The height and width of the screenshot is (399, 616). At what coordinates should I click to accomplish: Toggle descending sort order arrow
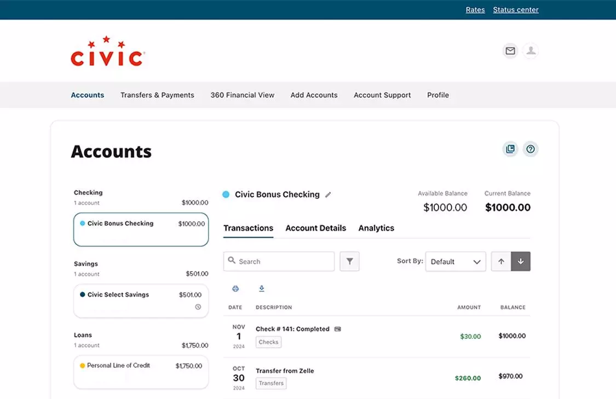tap(521, 261)
